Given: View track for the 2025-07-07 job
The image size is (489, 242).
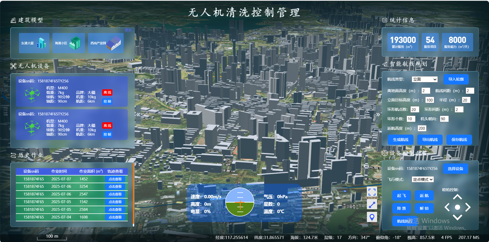Looking at the screenshot, I should tap(115, 179).
